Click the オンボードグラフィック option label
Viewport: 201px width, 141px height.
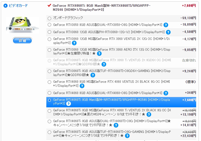[68, 18]
